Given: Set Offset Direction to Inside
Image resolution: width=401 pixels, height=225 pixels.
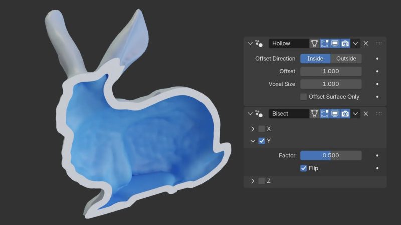Looking at the screenshot, I should [315, 59].
